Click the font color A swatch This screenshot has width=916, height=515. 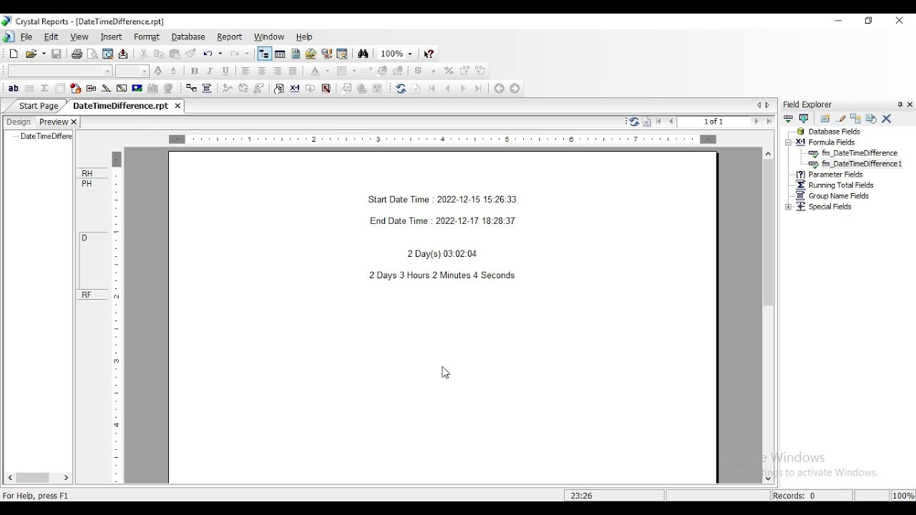click(x=315, y=71)
